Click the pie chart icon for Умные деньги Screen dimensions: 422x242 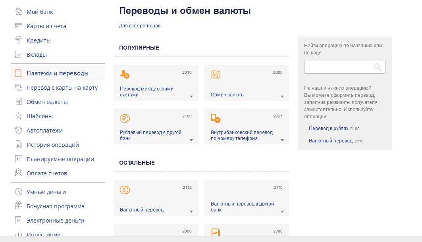tap(18, 192)
